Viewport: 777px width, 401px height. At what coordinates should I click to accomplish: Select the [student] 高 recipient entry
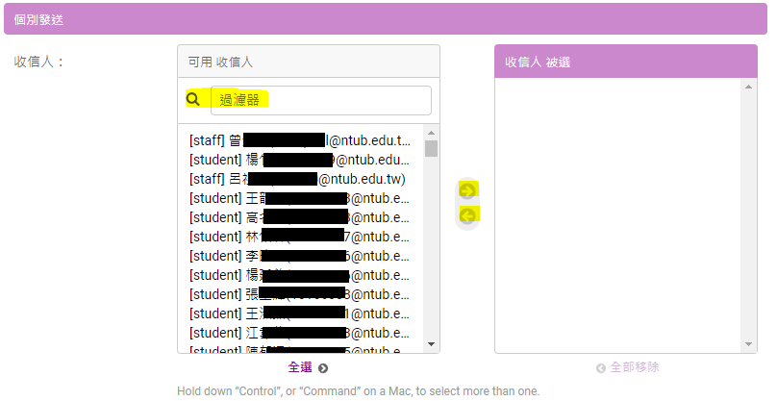coord(300,217)
